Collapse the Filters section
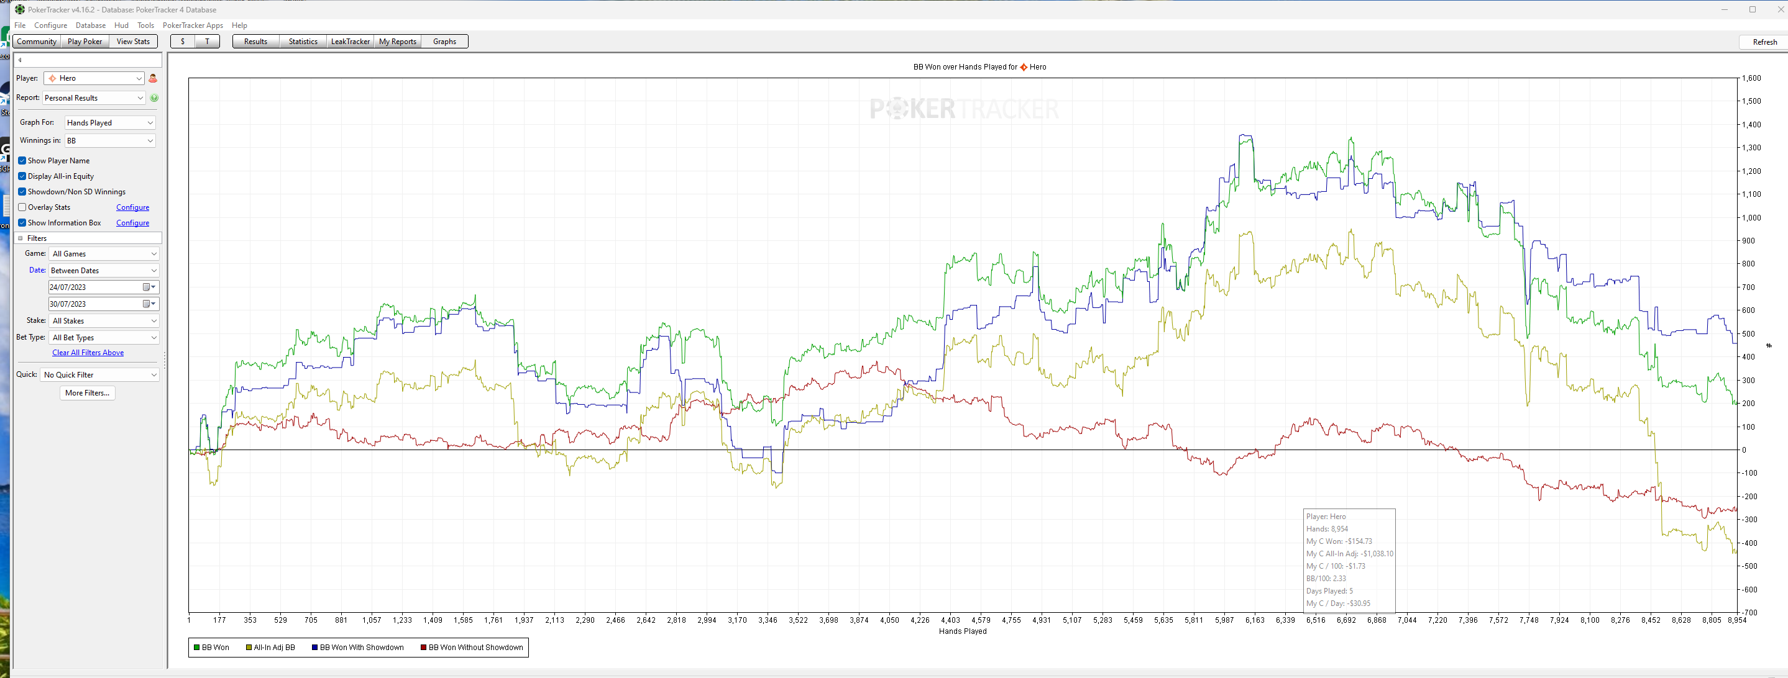This screenshot has height=678, width=1788. tap(20, 238)
